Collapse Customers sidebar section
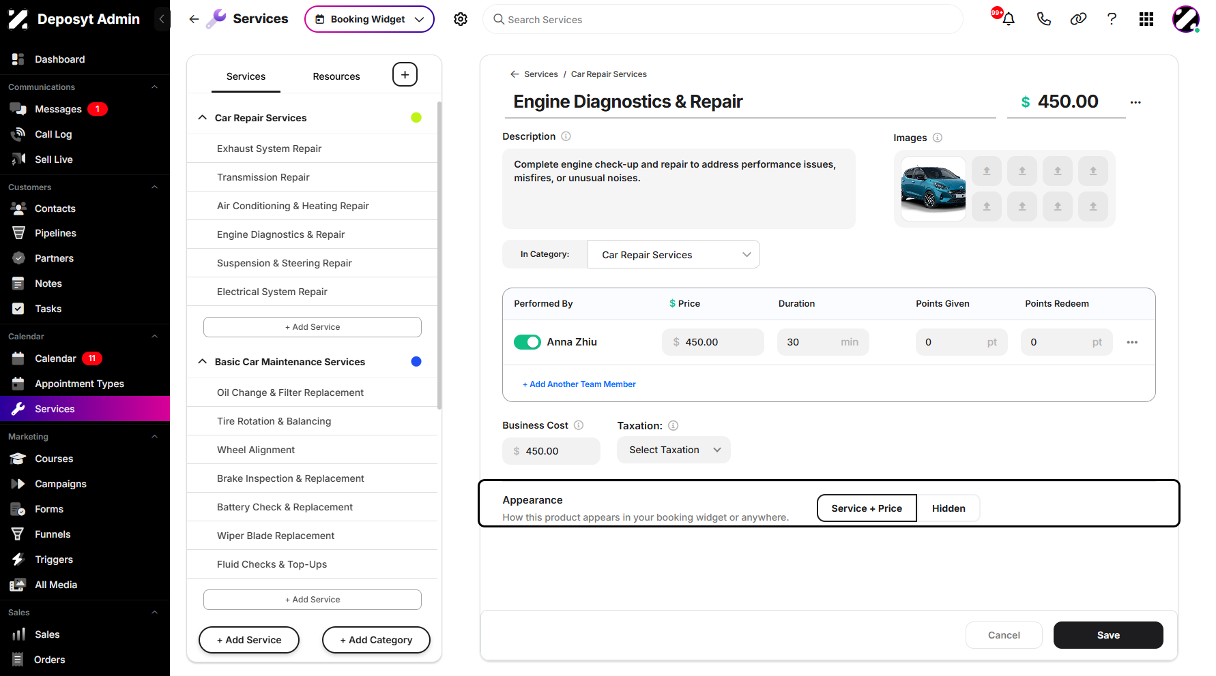This screenshot has height=676, width=1216. coord(154,187)
